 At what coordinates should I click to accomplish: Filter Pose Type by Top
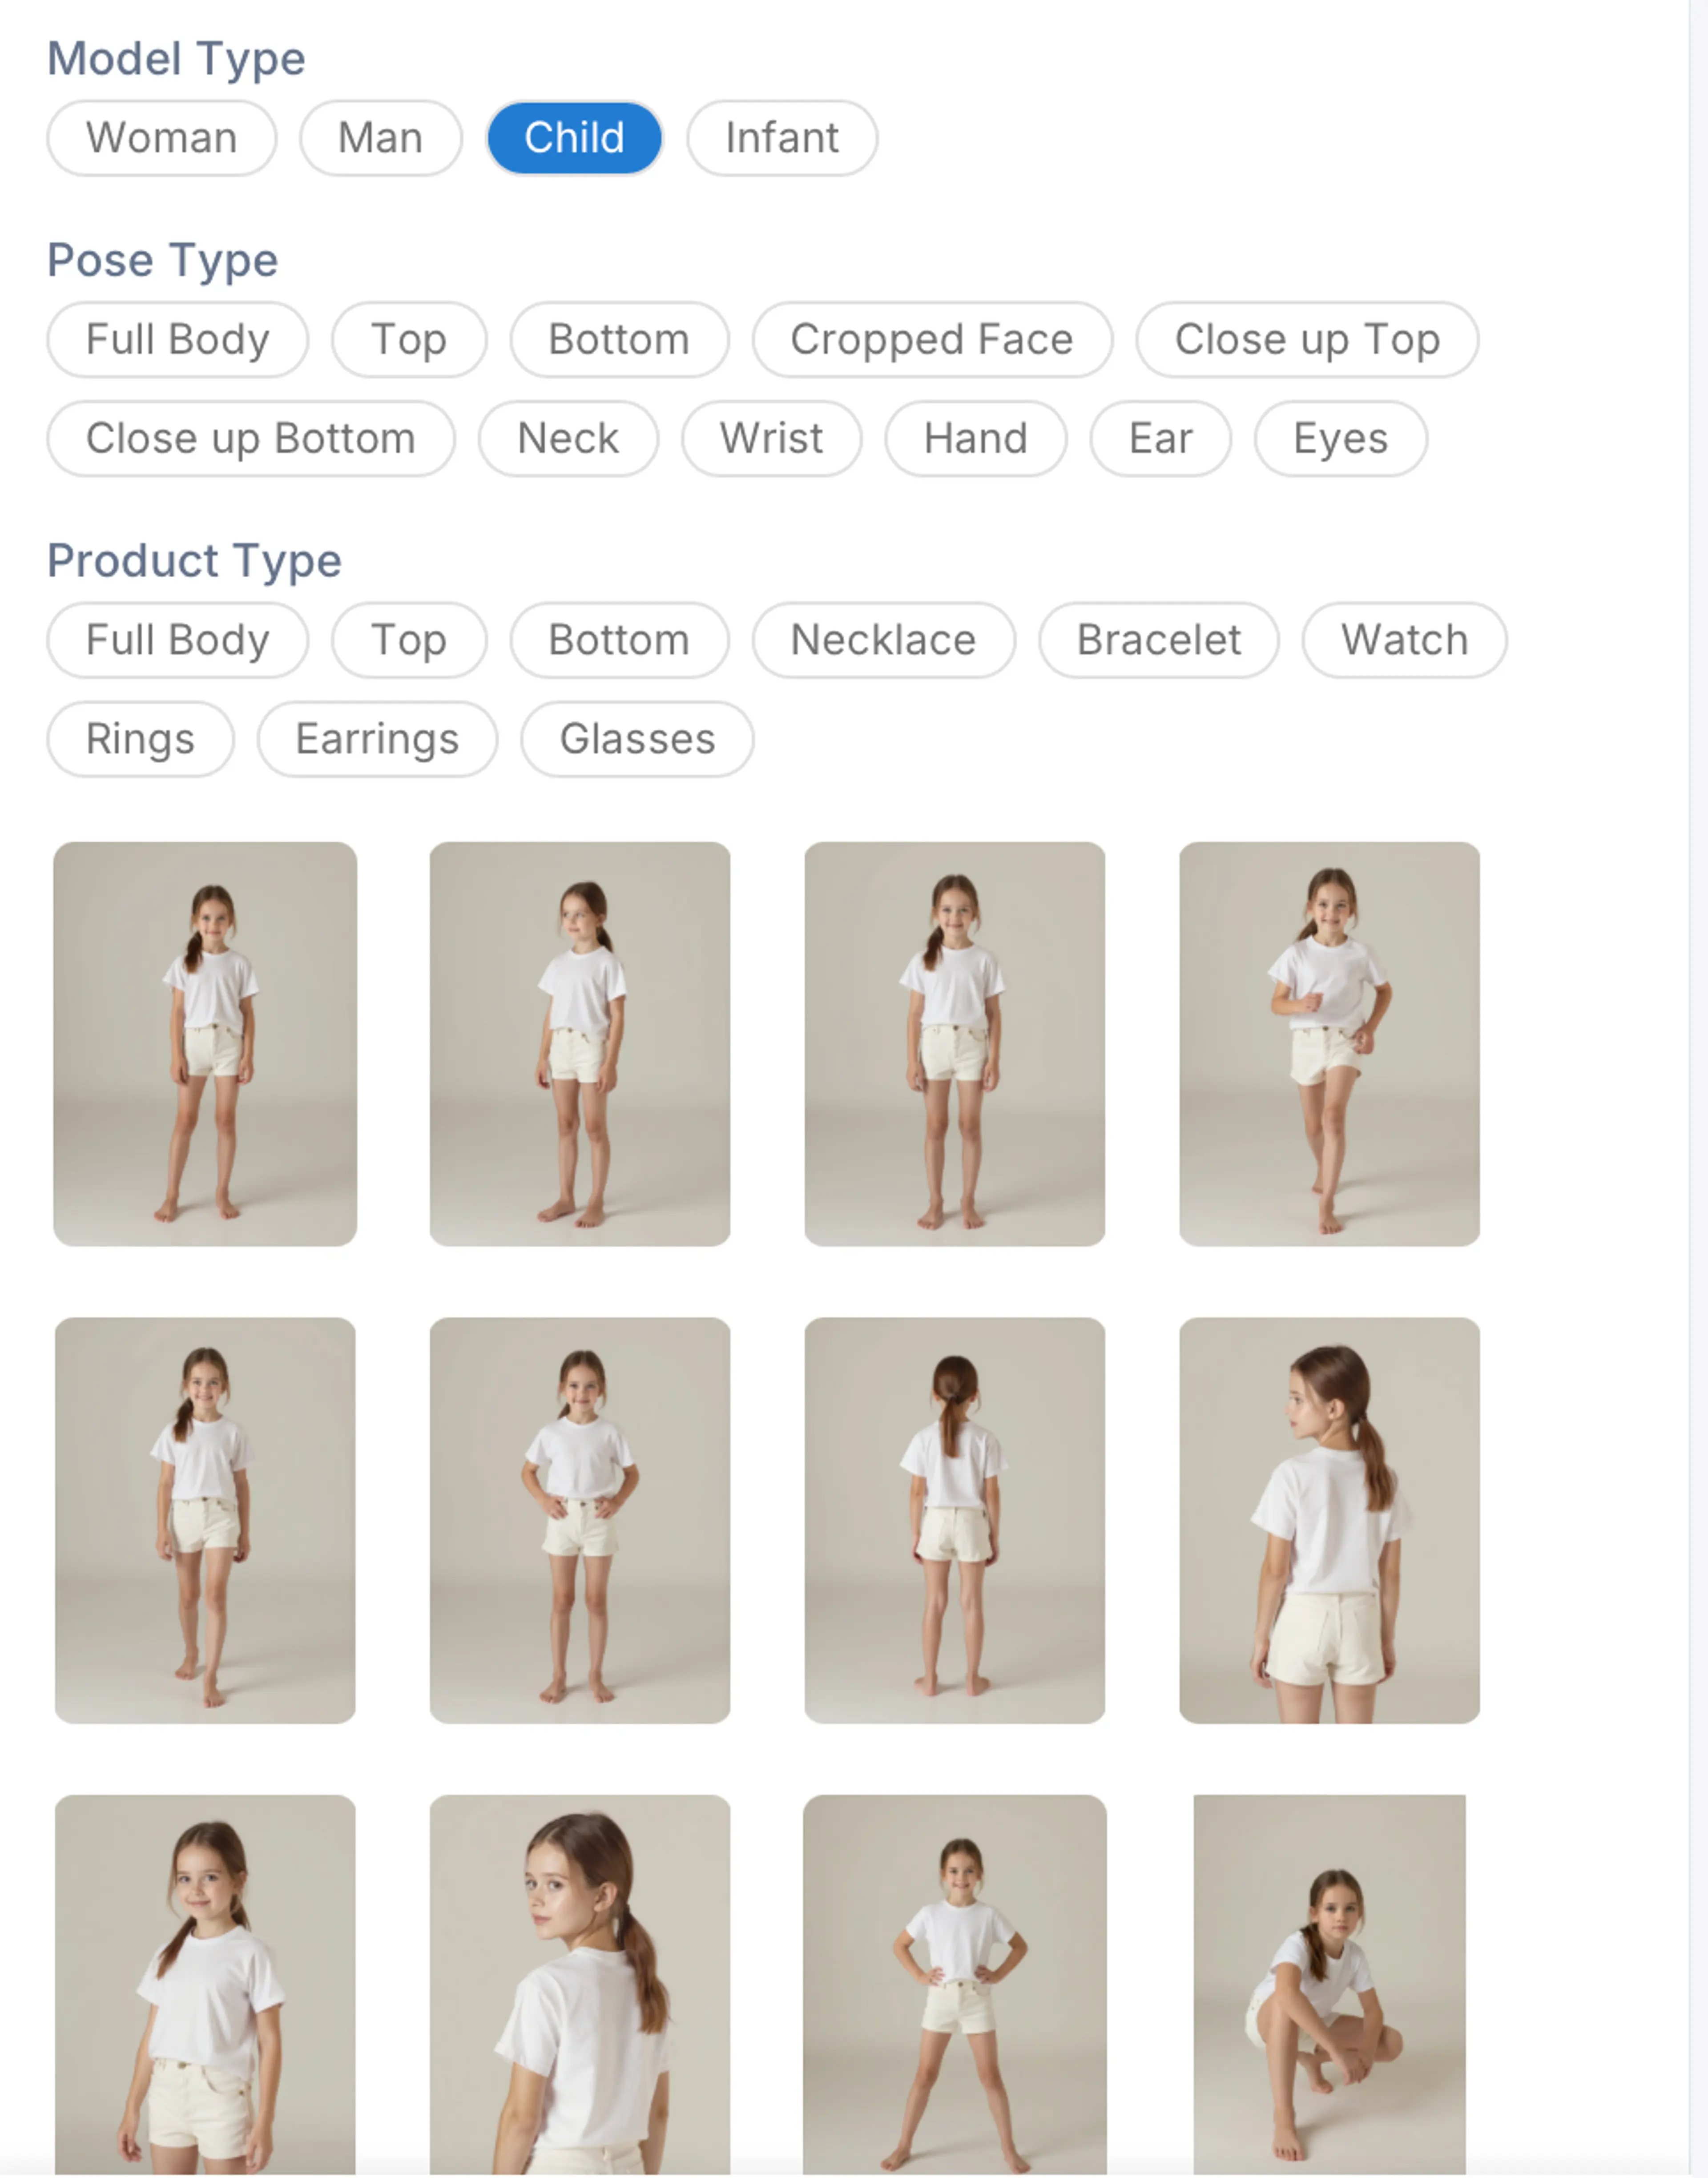coord(409,340)
